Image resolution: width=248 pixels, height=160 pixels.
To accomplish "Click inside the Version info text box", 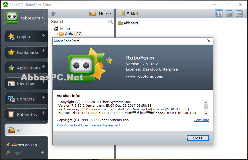I will click(130, 108).
